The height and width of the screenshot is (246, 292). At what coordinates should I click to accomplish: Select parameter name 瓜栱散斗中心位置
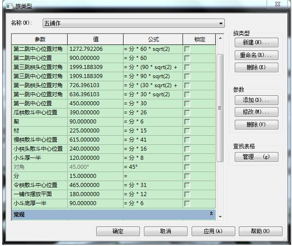coord(40,113)
